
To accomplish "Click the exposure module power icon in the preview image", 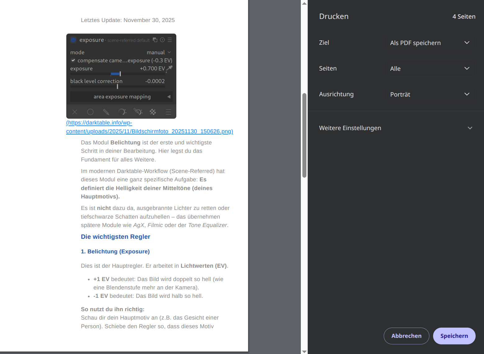I will (x=73, y=40).
